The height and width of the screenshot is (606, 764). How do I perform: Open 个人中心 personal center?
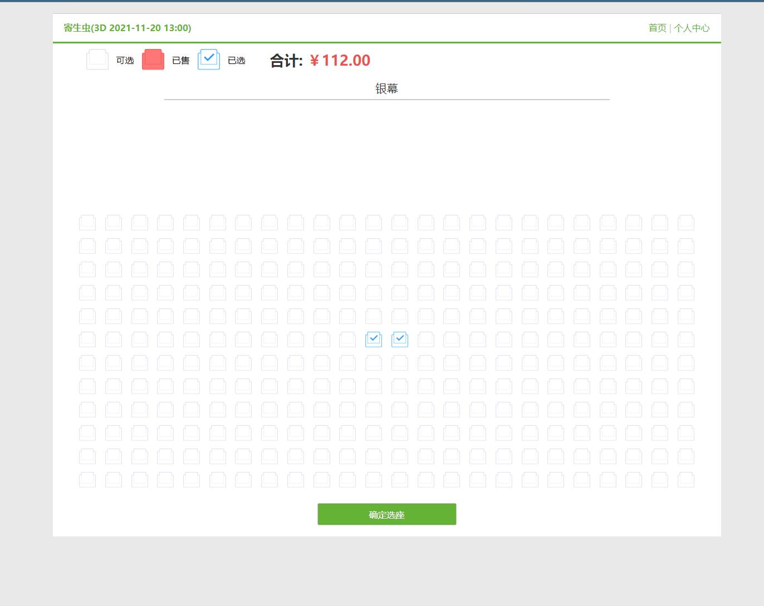tap(692, 27)
